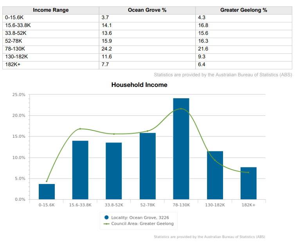The image size is (297, 245).
Task: Click the 78-130K bar in chart
Action: 181,149
